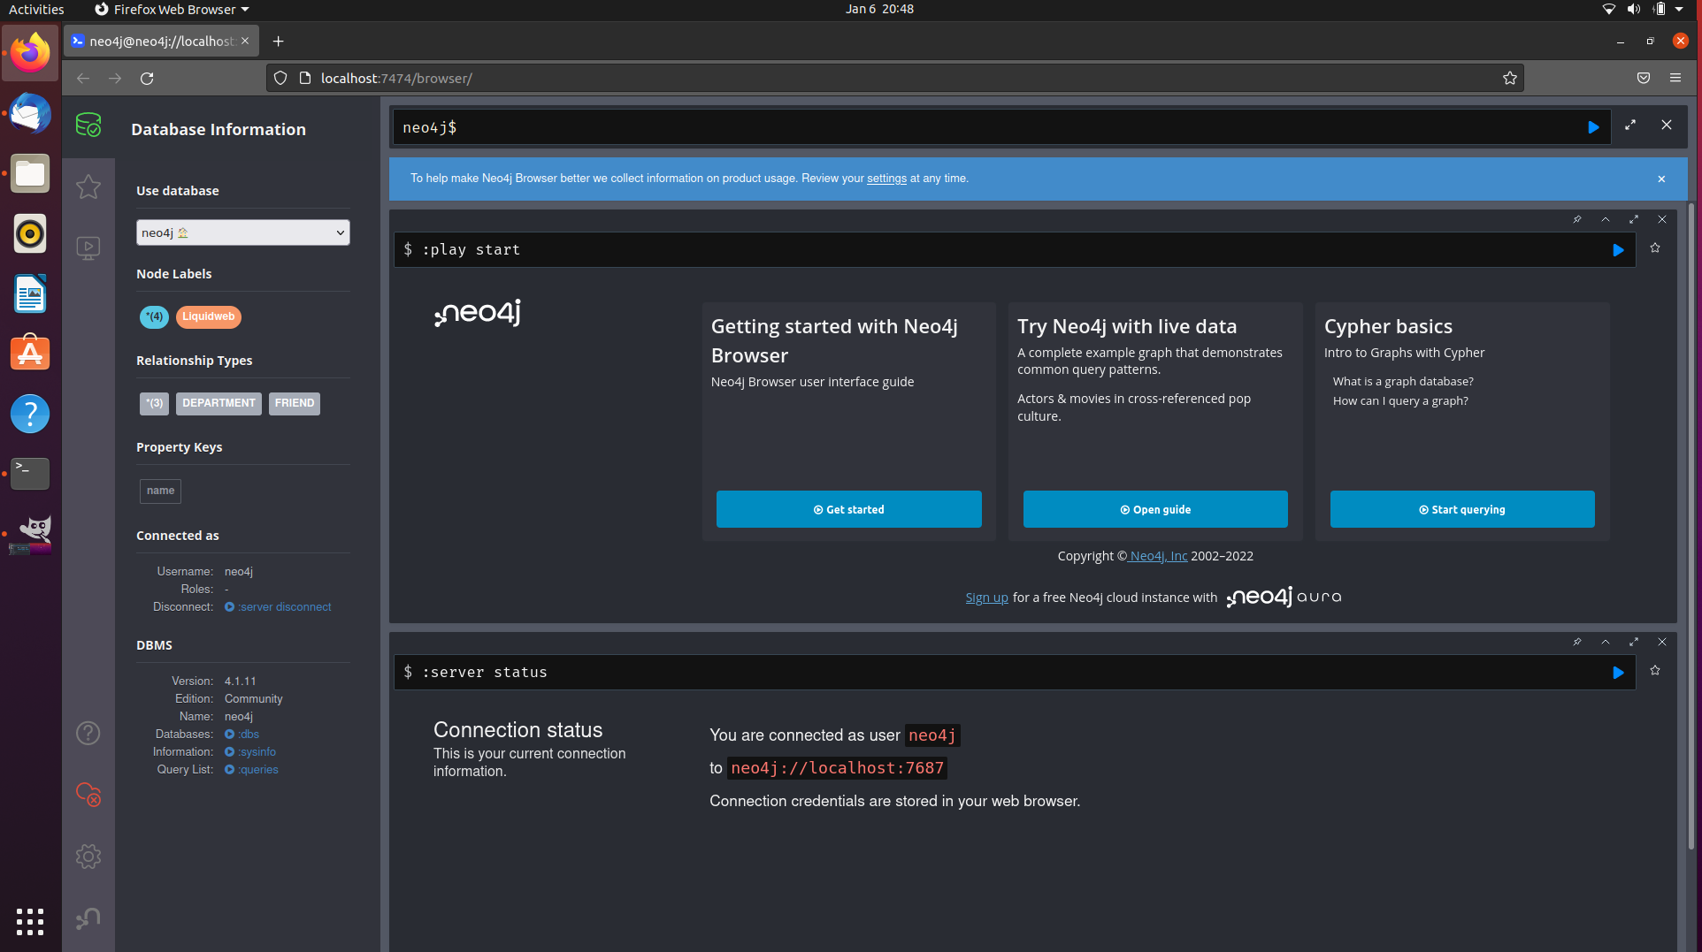The width and height of the screenshot is (1702, 952).
Task: Open Activities overview
Action: click(36, 10)
